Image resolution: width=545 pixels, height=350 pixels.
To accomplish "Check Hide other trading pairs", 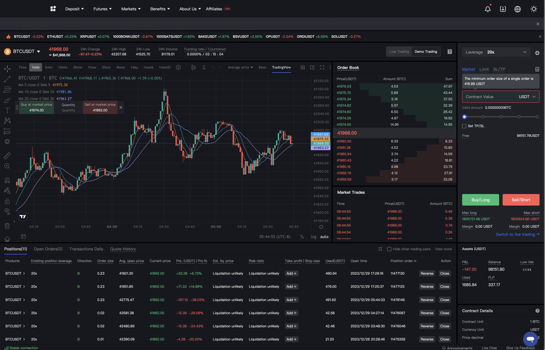I will click(389, 249).
